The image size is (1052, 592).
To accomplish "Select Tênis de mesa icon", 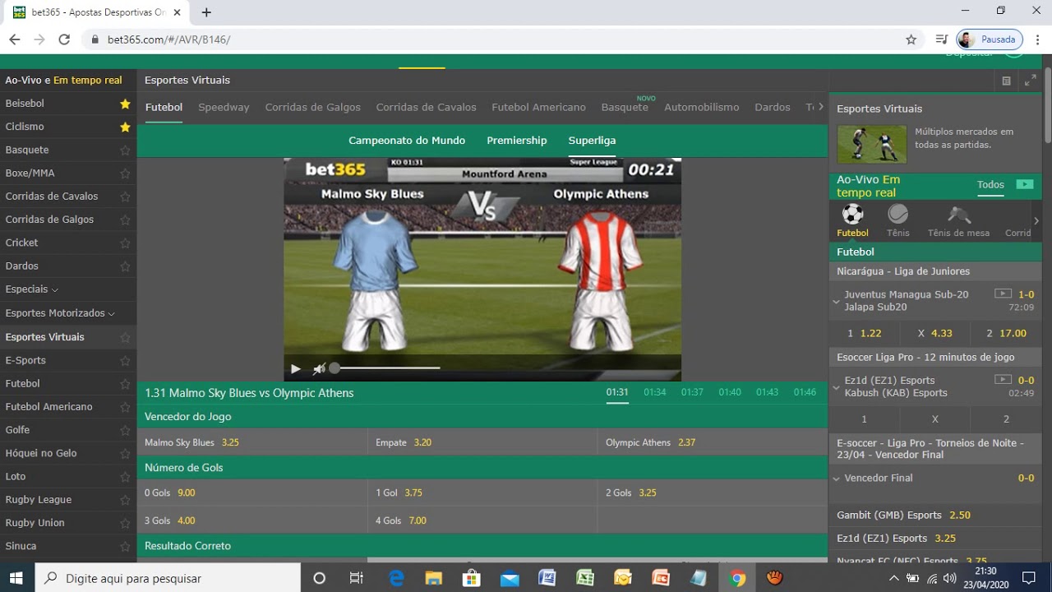I will click(x=958, y=220).
